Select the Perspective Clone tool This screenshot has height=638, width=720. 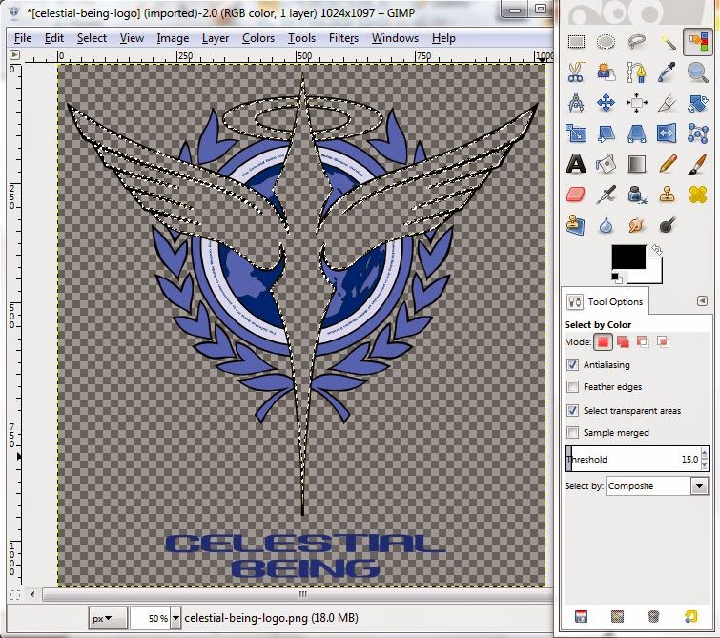[576, 225]
